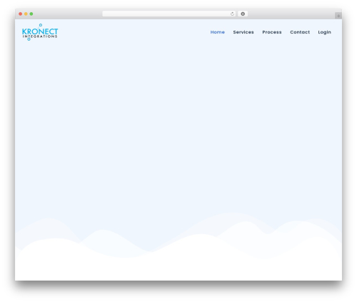Viewport: 357px width, 302px height.
Task: Reload the page with the refresh icon
Action: click(x=232, y=14)
